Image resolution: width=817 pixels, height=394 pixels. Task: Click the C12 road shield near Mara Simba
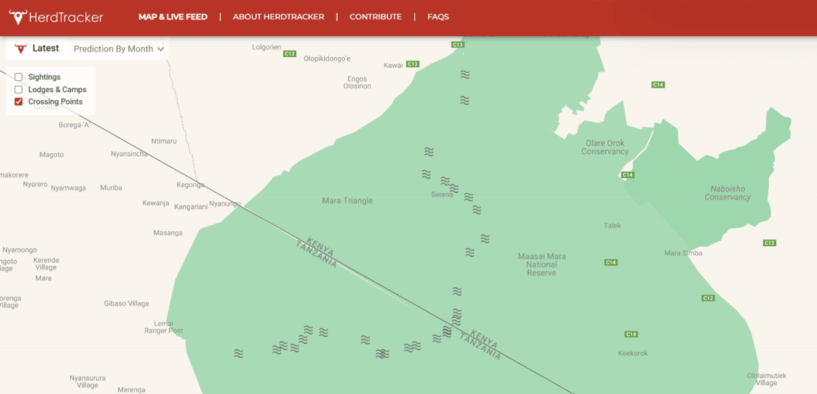coord(769,242)
